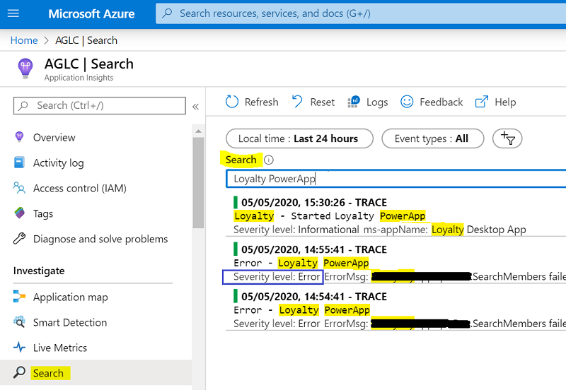Click the Live Metrics pulse icon
Viewport: 566px width, 390px height.
[x=20, y=347]
